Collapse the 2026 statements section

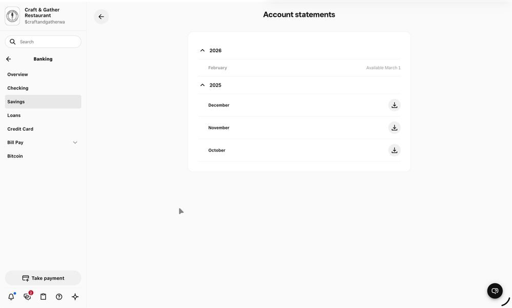(202, 51)
